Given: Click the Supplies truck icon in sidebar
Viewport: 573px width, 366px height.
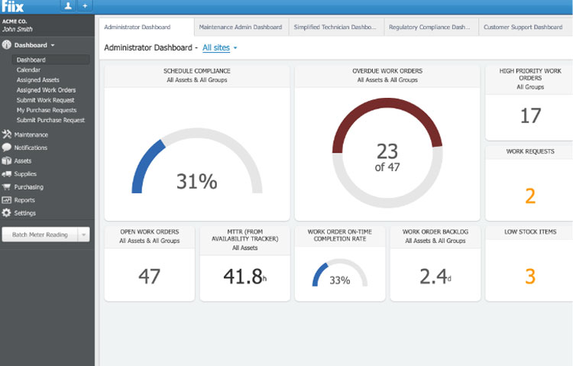Looking at the screenshot, I should click(x=7, y=174).
